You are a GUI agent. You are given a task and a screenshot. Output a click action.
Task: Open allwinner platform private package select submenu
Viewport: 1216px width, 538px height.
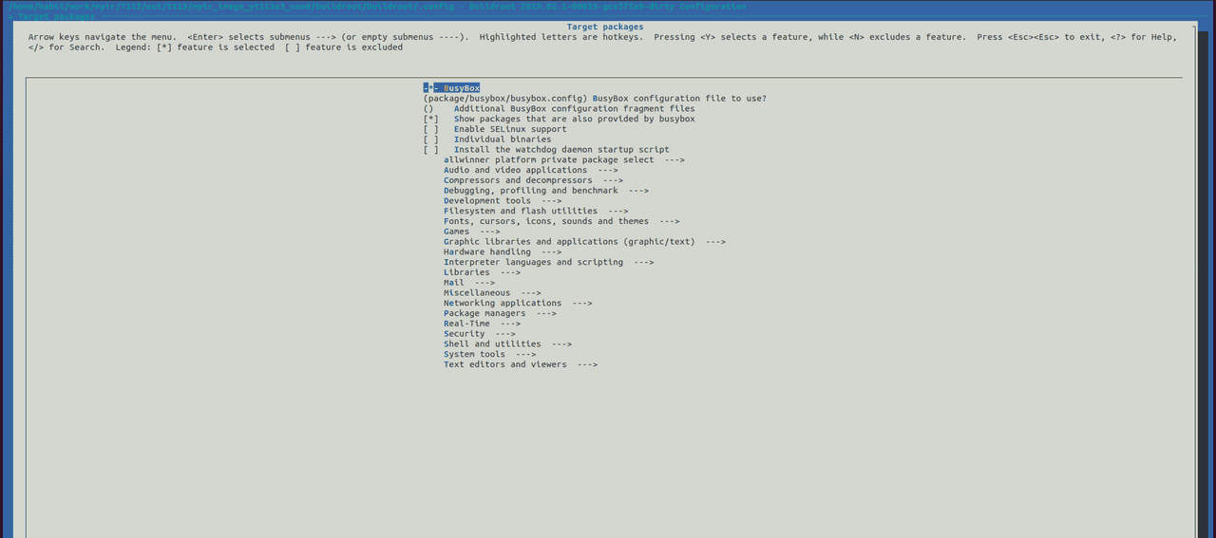point(564,159)
